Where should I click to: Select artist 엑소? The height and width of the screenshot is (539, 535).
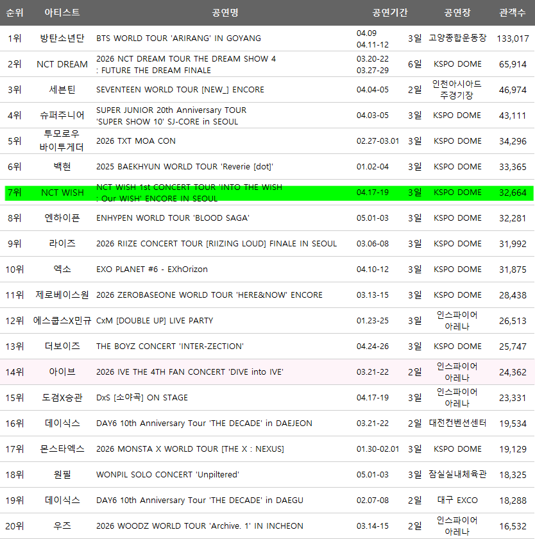tap(62, 269)
